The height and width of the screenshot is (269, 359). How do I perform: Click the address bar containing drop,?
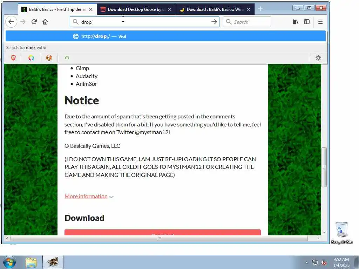click(144, 22)
